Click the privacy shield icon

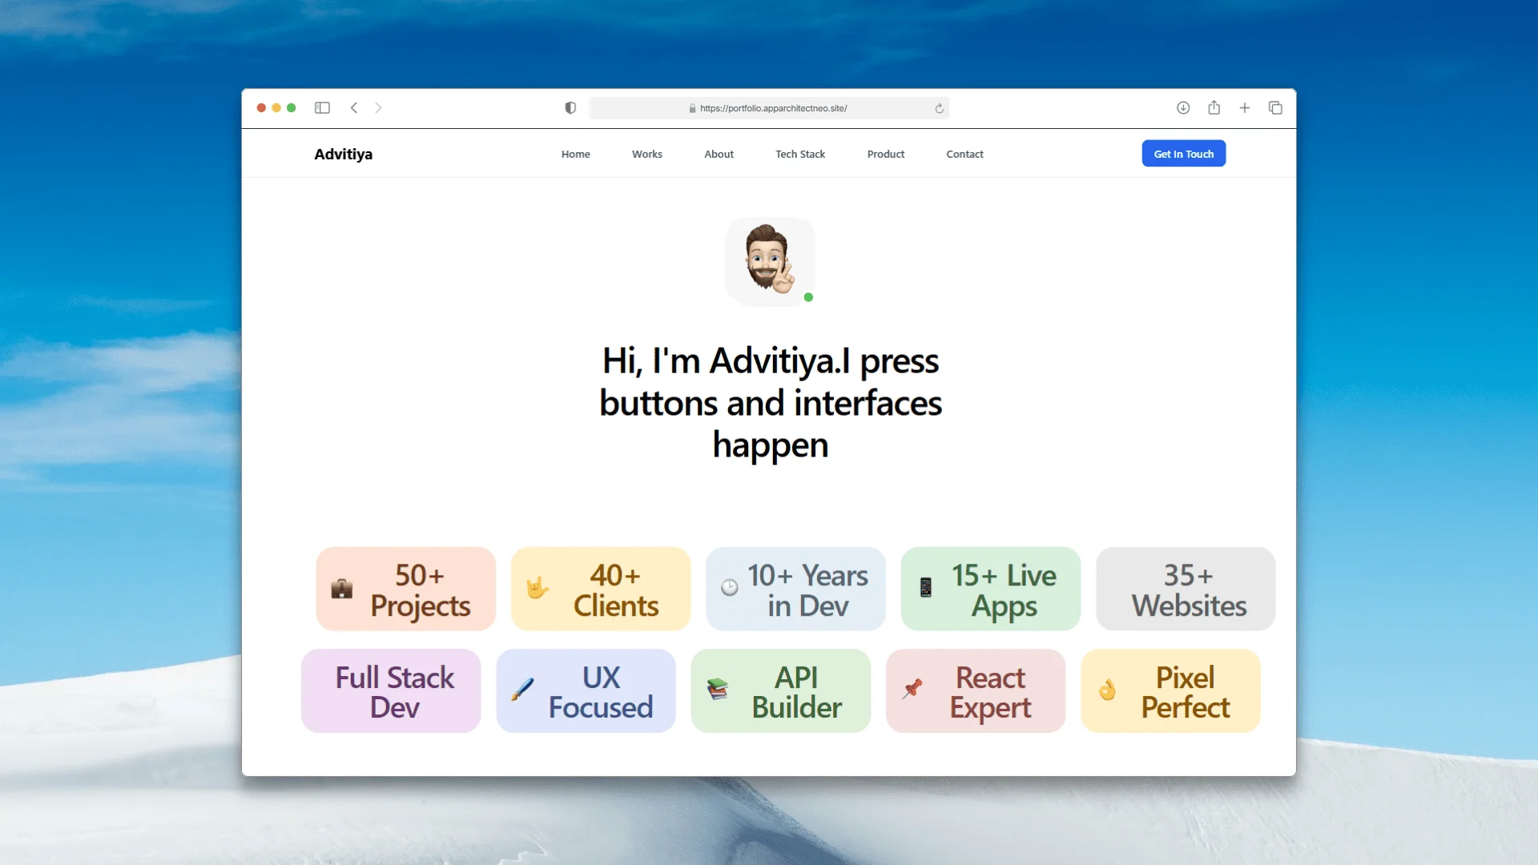570,108
